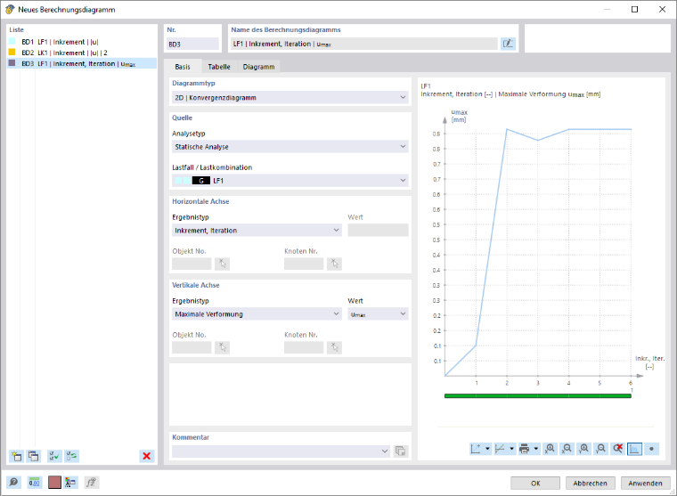Invert the list selection icon
This screenshot has width=677, height=496.
click(71, 456)
